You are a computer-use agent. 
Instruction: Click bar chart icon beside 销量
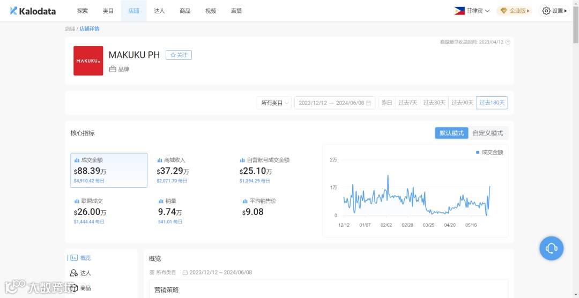[x=161, y=201]
